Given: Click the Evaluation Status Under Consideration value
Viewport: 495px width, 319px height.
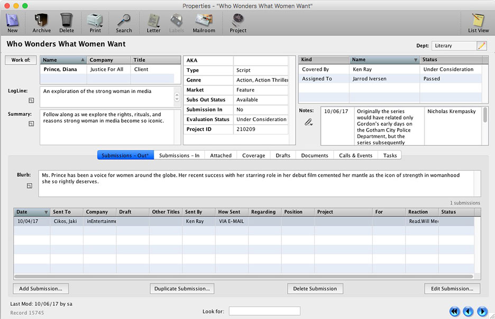Looking at the screenshot, I should click(261, 120).
